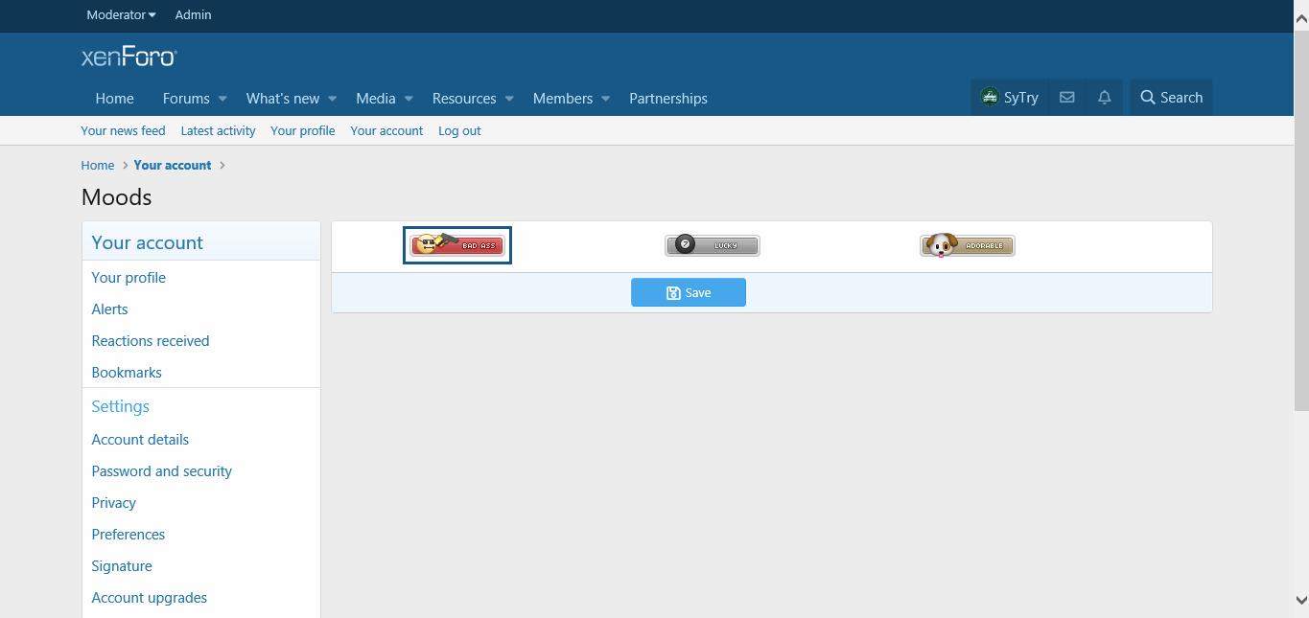Image resolution: width=1309 pixels, height=618 pixels.
Task: Click the page's vertical scrollbar down arrow
Action: [x=1300, y=600]
